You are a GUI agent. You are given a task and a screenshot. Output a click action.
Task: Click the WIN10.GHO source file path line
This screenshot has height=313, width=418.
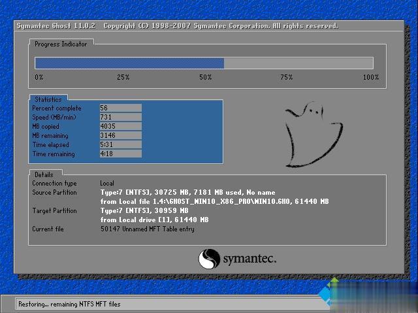tap(215, 201)
